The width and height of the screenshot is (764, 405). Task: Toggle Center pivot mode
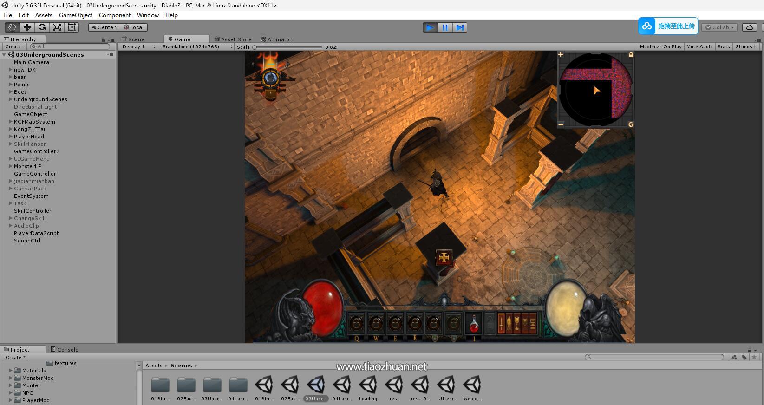point(103,27)
